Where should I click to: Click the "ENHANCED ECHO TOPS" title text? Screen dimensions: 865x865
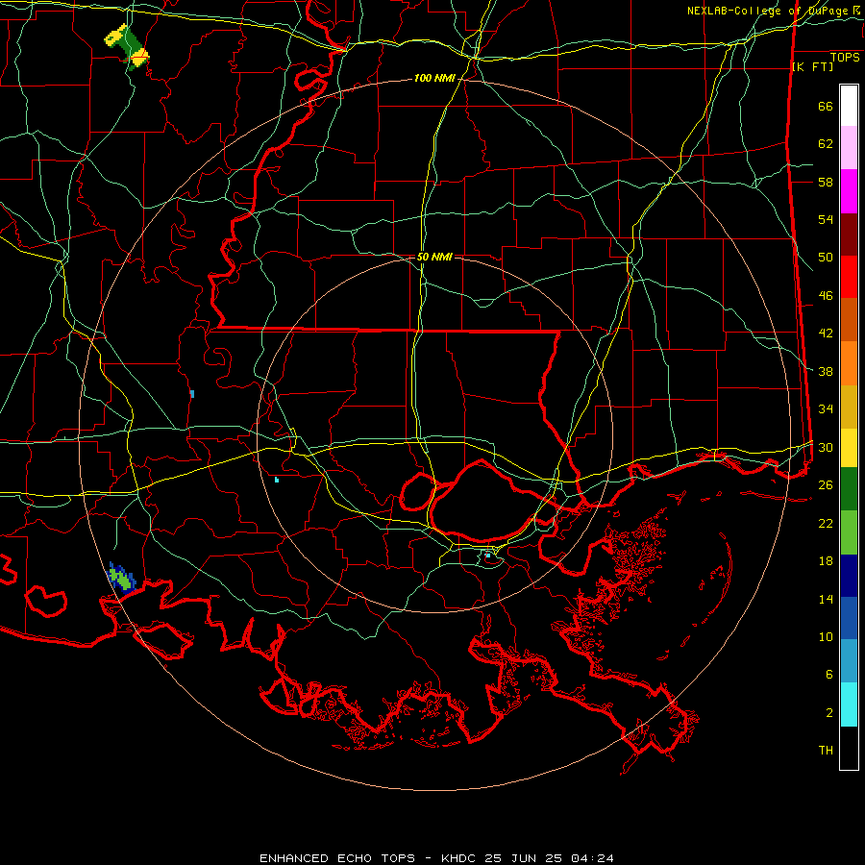tap(337, 858)
